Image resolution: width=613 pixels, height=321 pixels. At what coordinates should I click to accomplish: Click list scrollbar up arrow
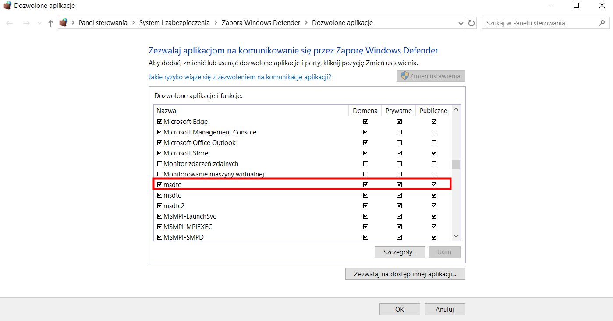(x=456, y=109)
